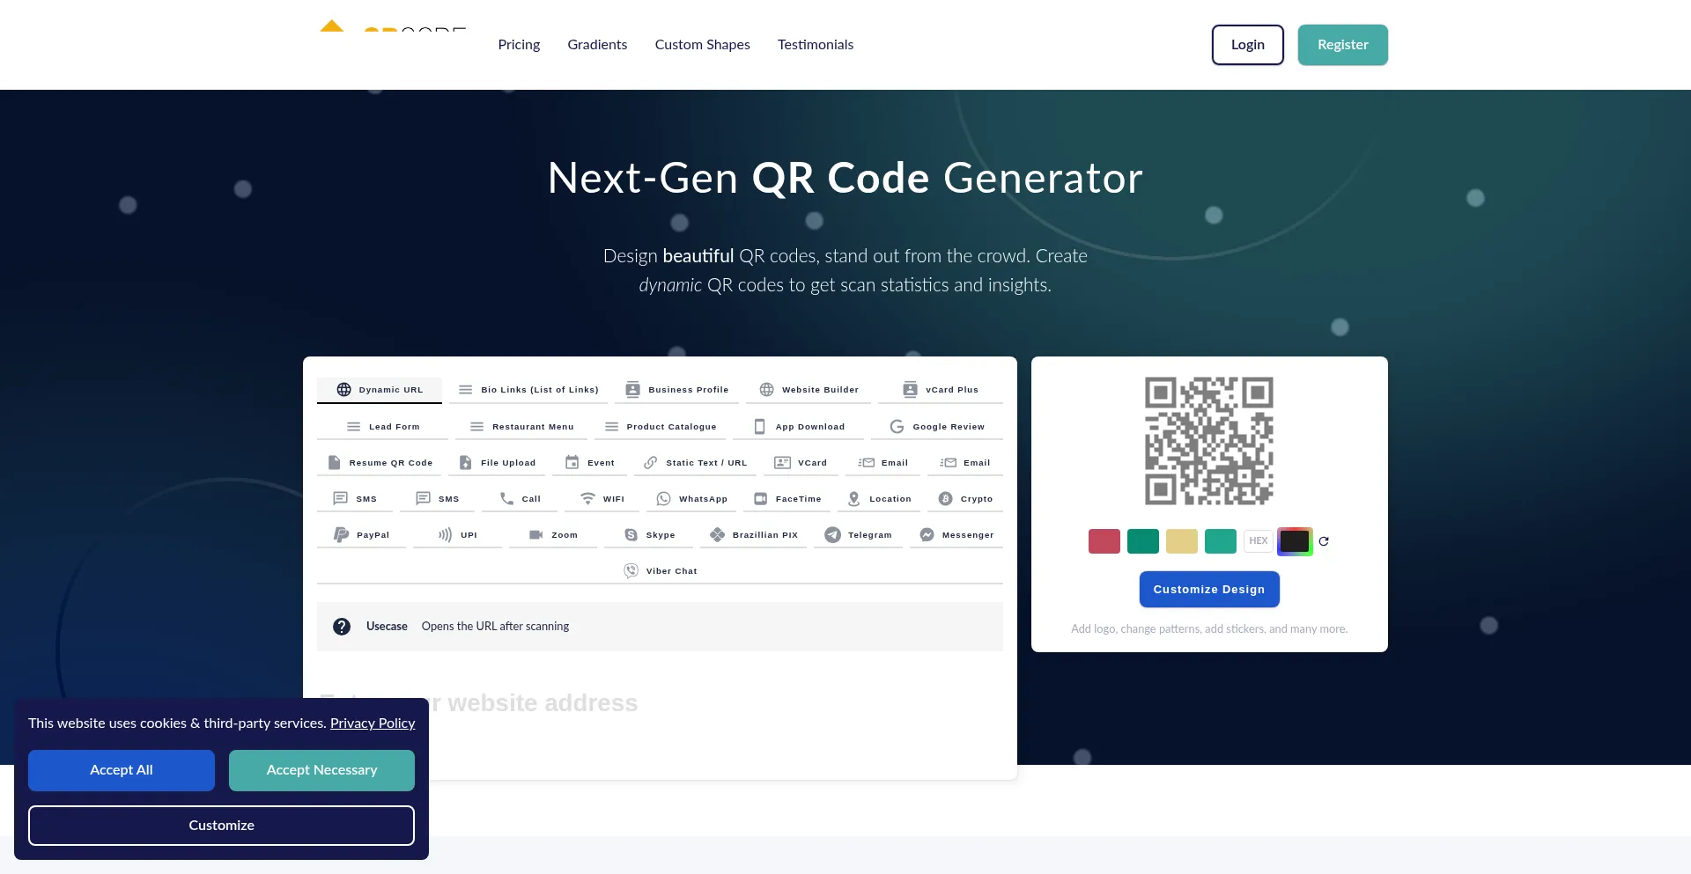Pick the red color swatch

click(1104, 541)
